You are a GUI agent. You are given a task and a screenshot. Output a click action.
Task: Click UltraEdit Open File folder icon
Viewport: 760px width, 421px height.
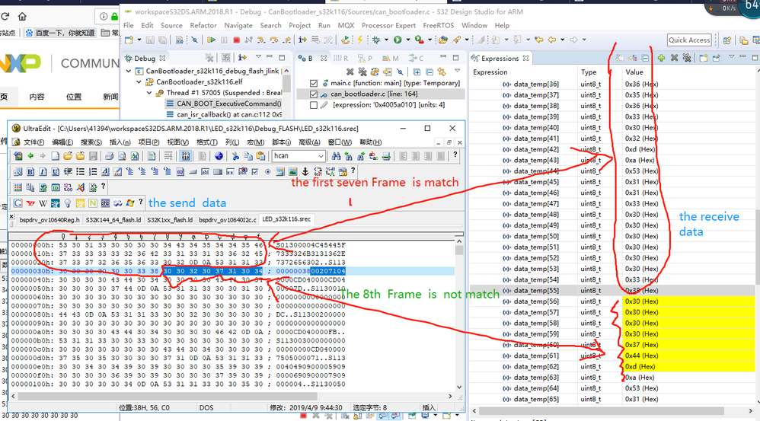pyautogui.click(x=68, y=156)
